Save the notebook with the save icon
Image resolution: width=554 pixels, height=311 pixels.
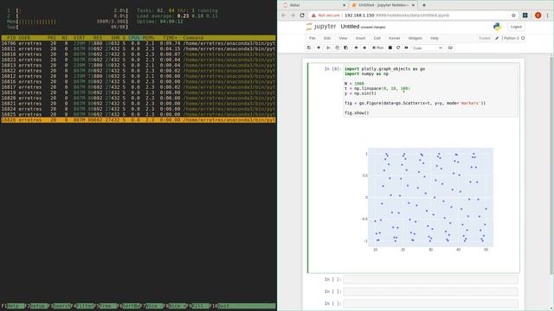tap(309, 48)
